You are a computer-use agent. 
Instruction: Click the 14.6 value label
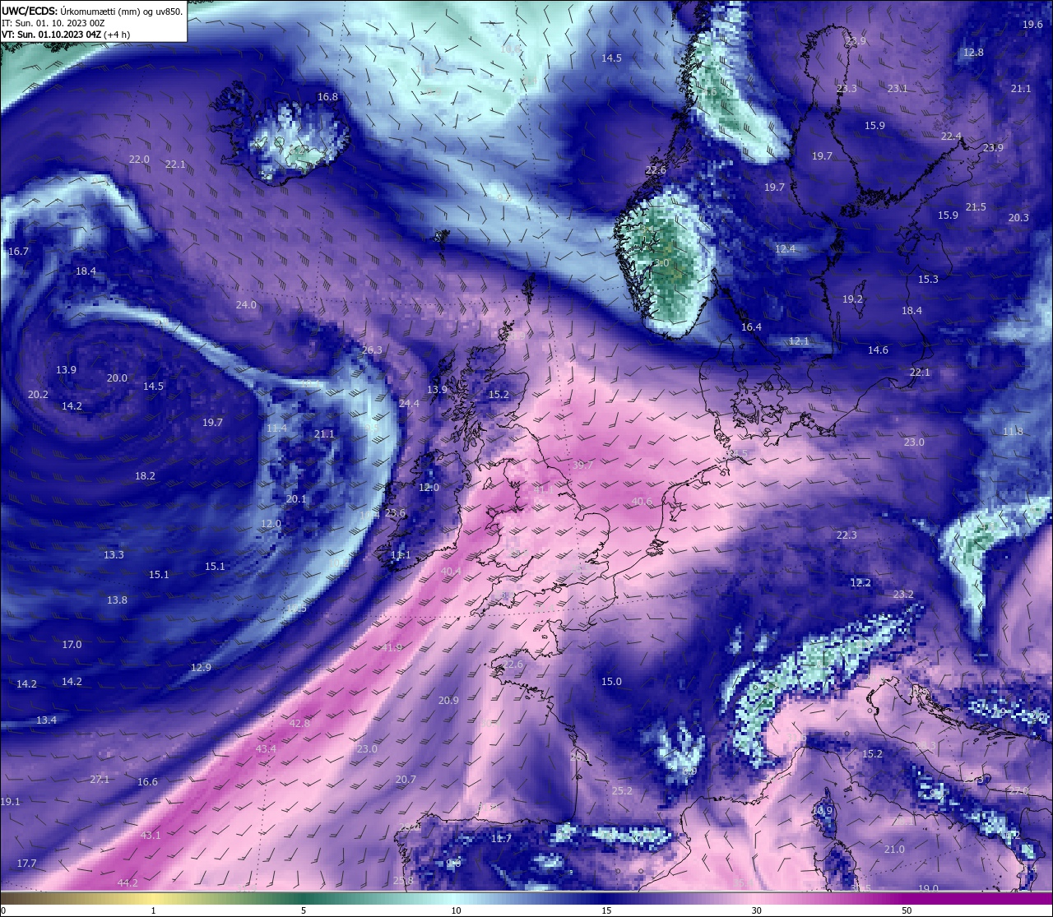(x=878, y=350)
